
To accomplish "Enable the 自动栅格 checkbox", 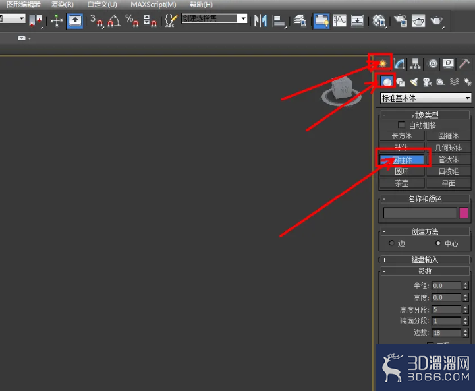I will pyautogui.click(x=401, y=125).
